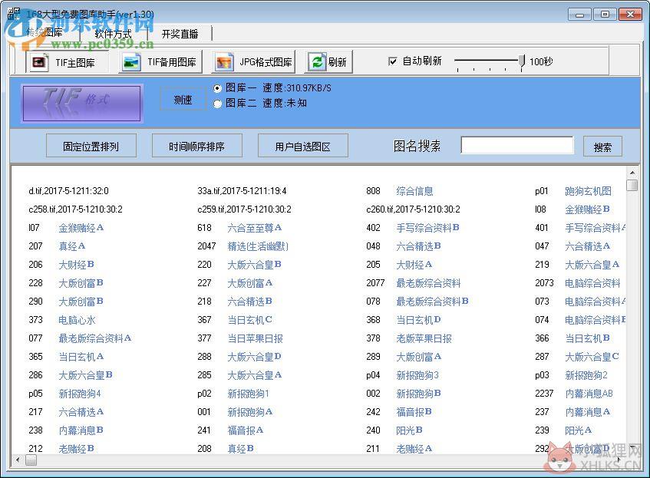Click the 刷新 refresh icon button
This screenshot has height=478, width=650.
coord(328,62)
